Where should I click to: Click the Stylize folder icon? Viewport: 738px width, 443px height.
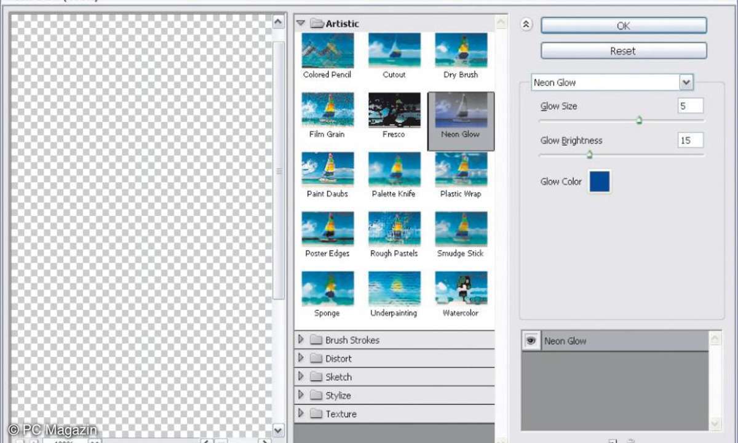point(316,395)
